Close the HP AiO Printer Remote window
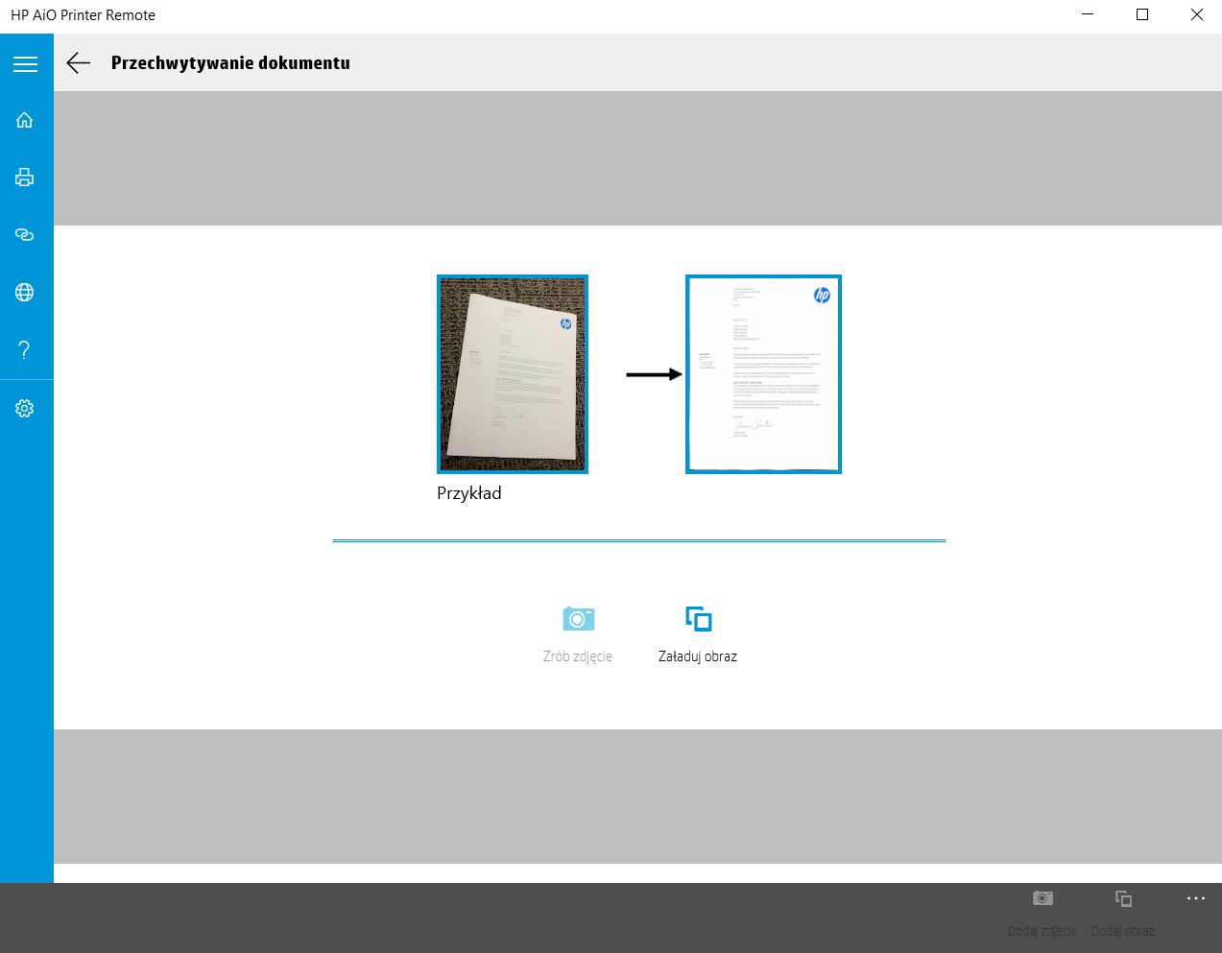The height and width of the screenshot is (953, 1222). (1197, 15)
